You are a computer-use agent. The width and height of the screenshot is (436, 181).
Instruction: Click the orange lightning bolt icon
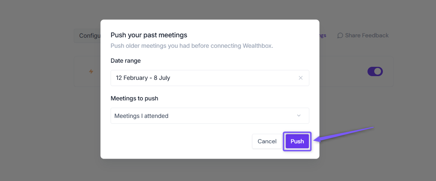tap(91, 72)
